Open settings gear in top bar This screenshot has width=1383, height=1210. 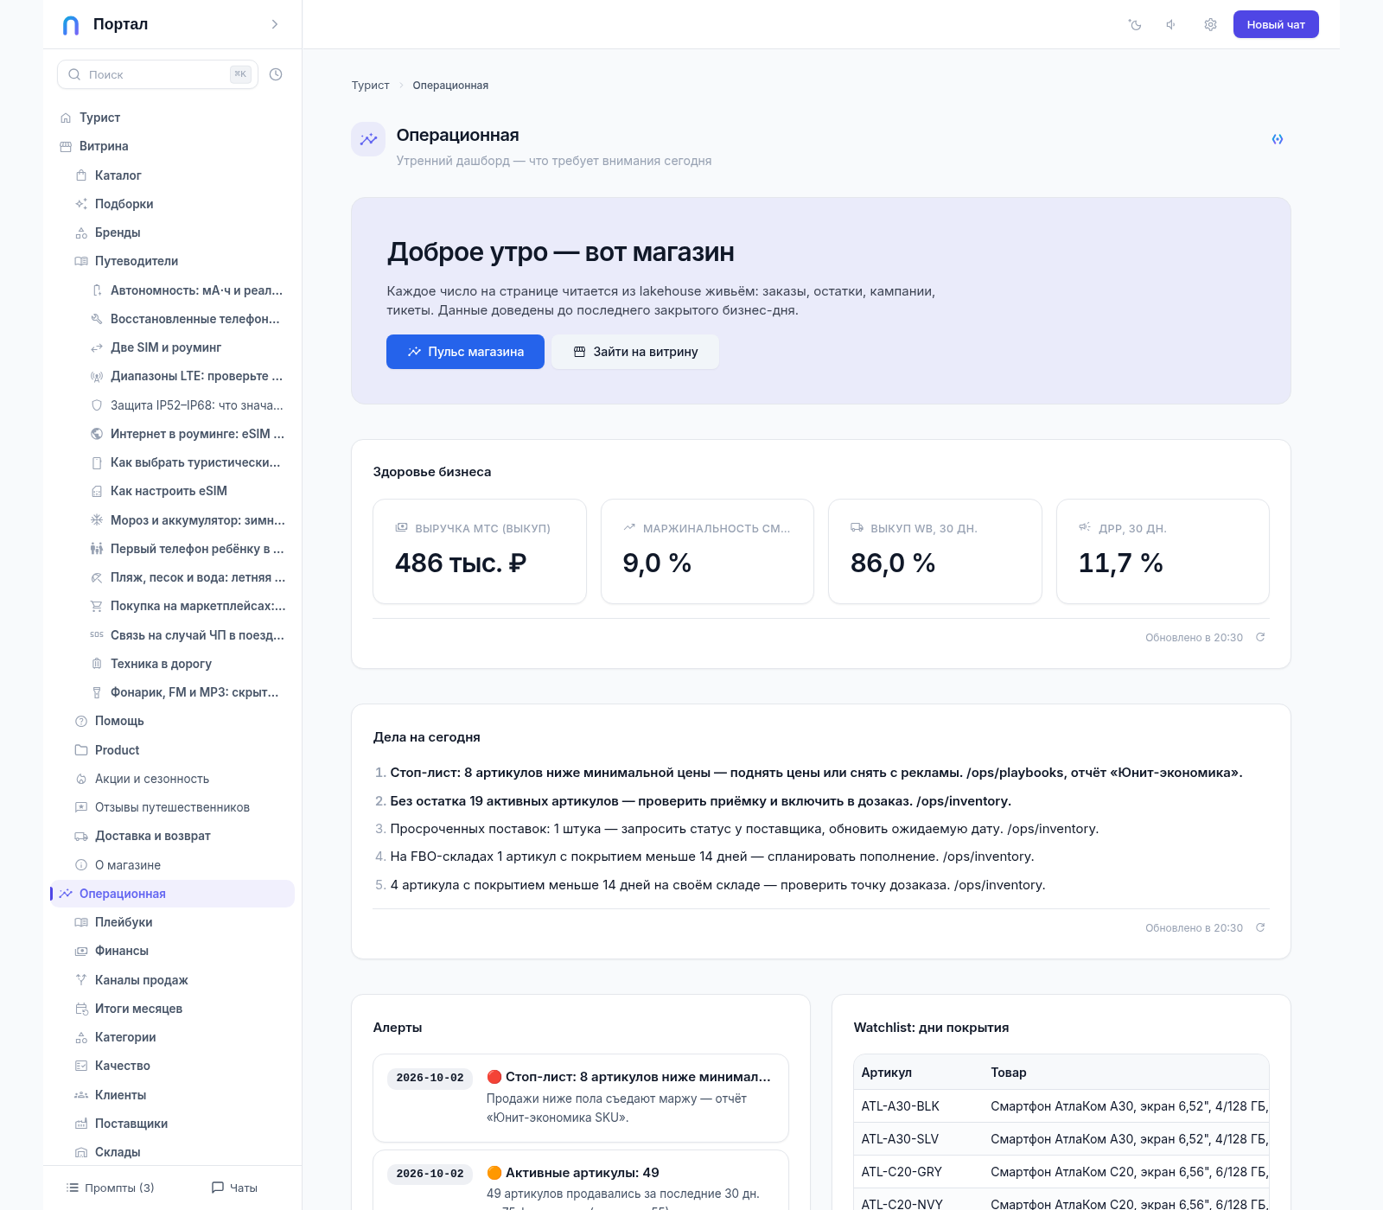pos(1210,24)
